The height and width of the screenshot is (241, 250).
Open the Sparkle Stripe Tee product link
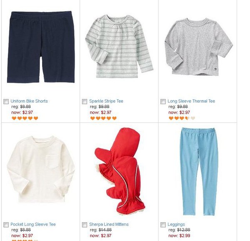tap(106, 101)
